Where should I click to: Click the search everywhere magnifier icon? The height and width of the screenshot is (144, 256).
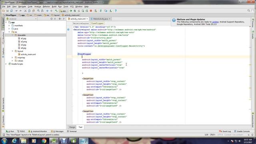point(248,11)
